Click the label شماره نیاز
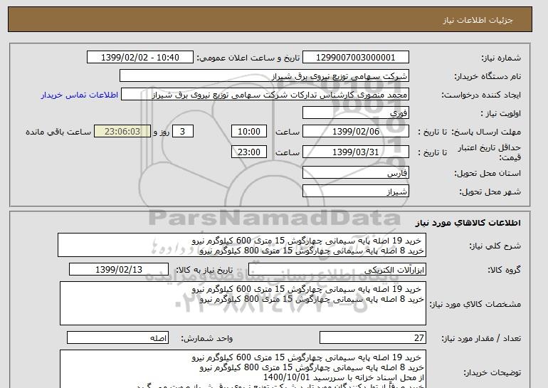 point(501,58)
